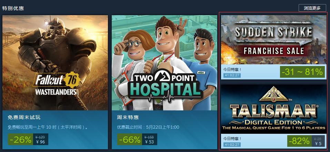Open the Two Point Hospital banner image

(164, 63)
